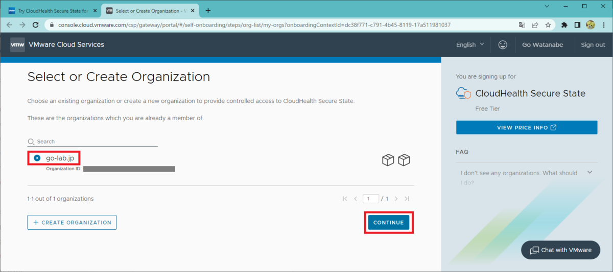Click the first service cube icon
Image resolution: width=613 pixels, height=272 pixels.
[388, 160]
